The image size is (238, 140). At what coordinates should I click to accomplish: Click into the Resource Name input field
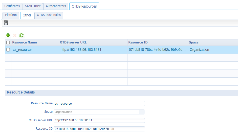99,104
